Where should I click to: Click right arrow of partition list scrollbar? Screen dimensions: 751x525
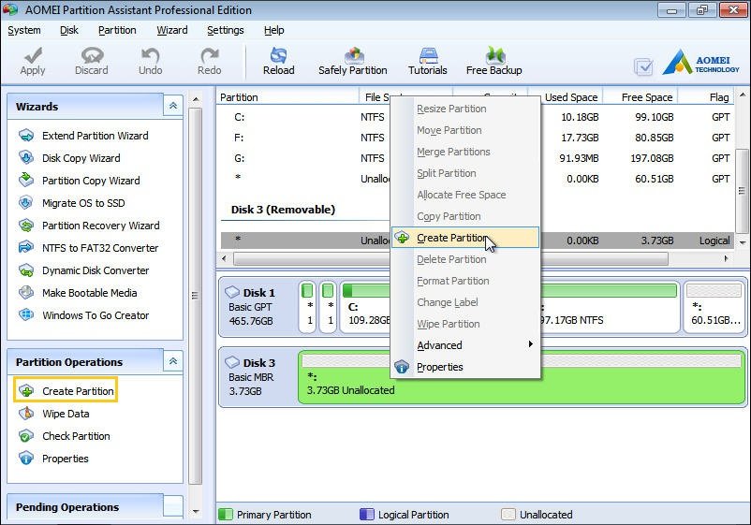726,259
